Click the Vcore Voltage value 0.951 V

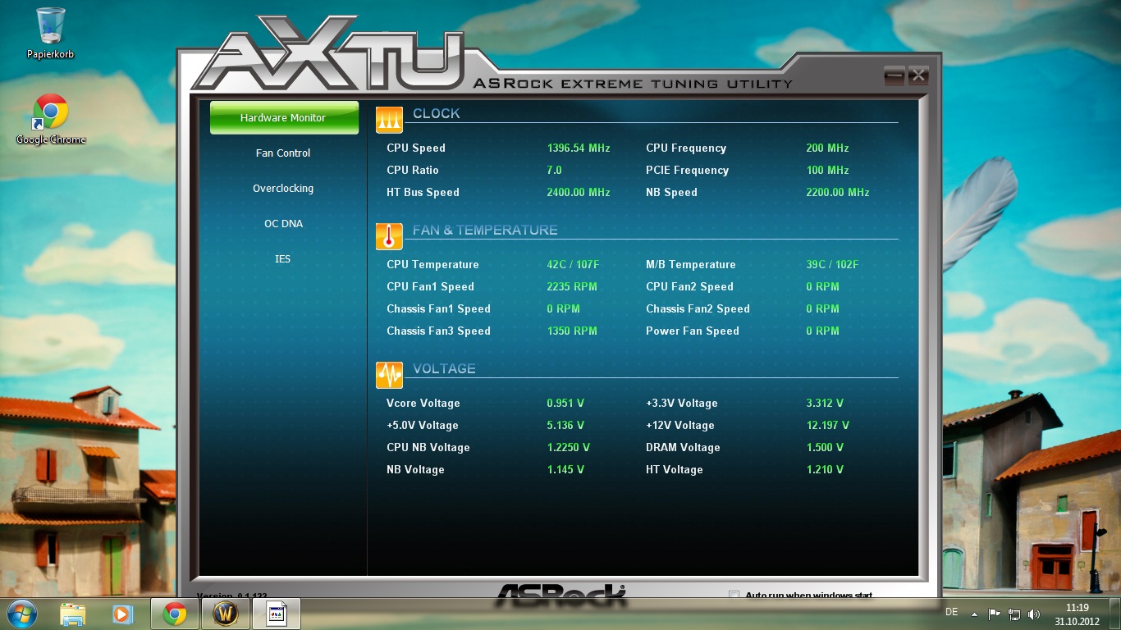pos(565,403)
